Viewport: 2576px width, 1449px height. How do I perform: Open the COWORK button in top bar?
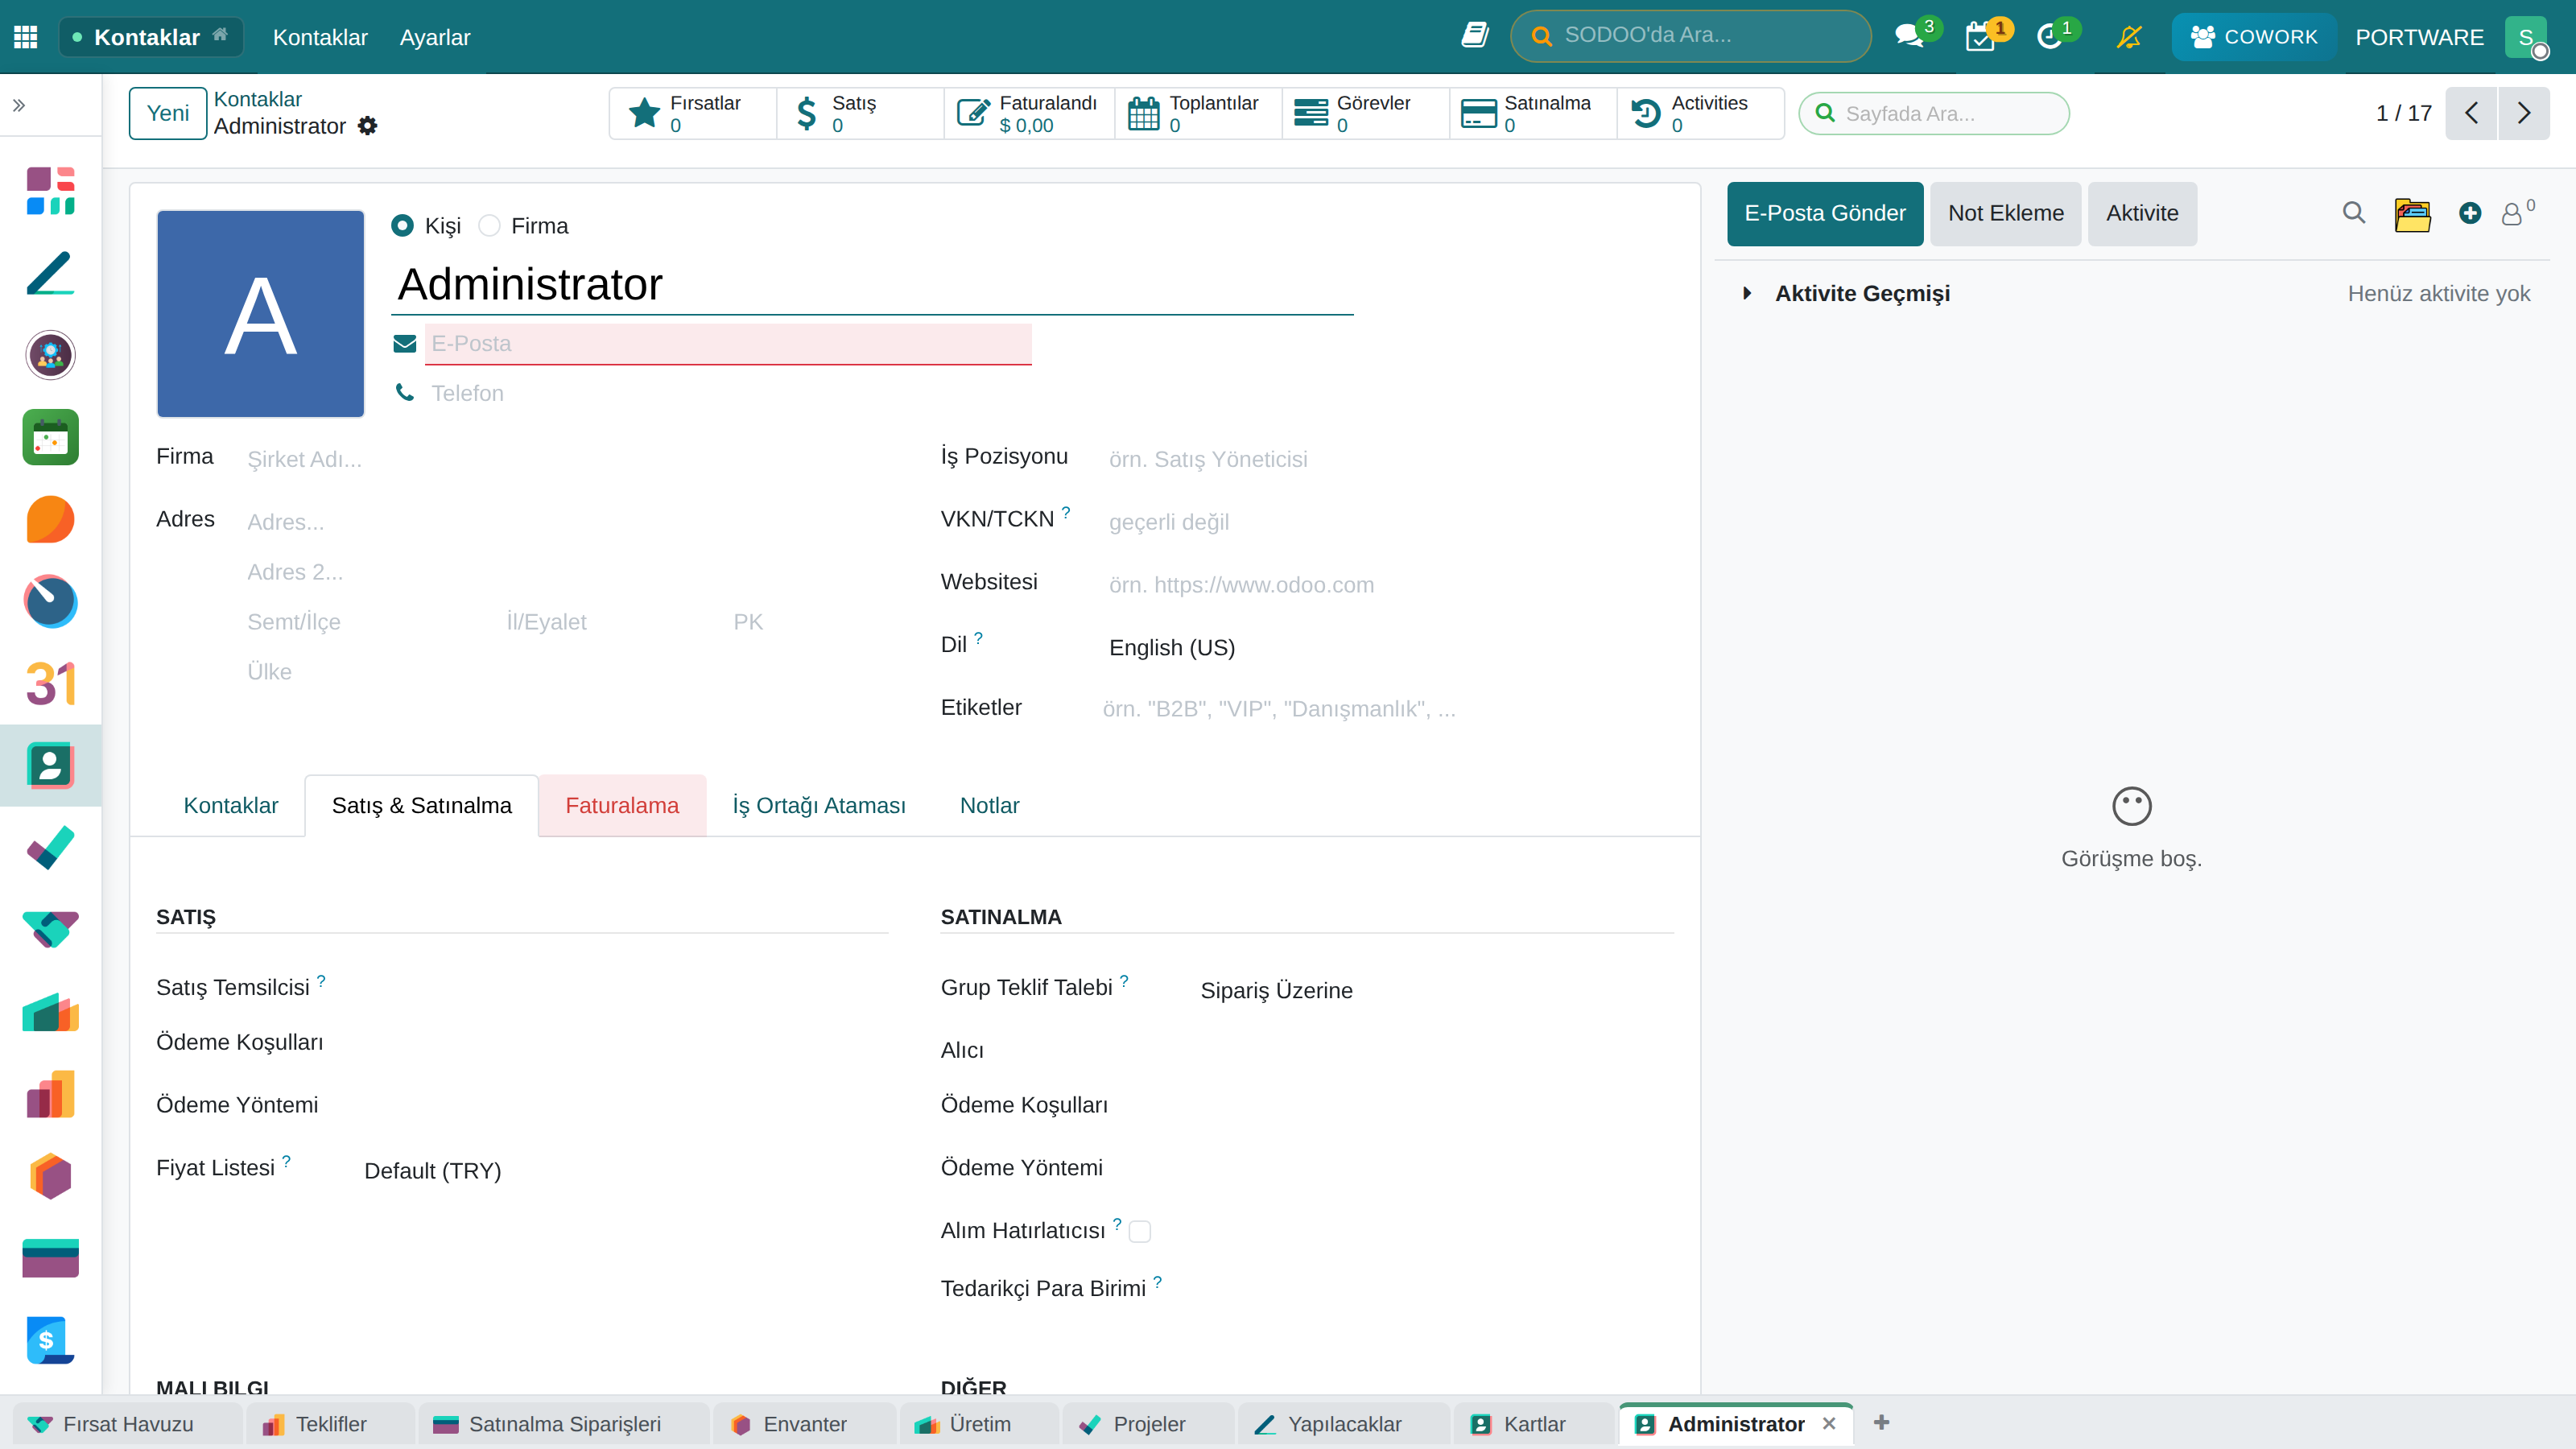2254,37
